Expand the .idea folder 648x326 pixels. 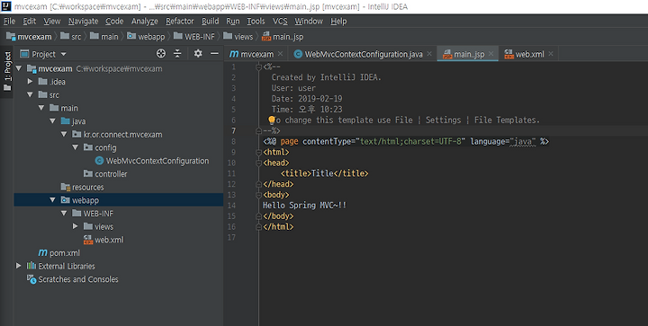pyautogui.click(x=30, y=82)
